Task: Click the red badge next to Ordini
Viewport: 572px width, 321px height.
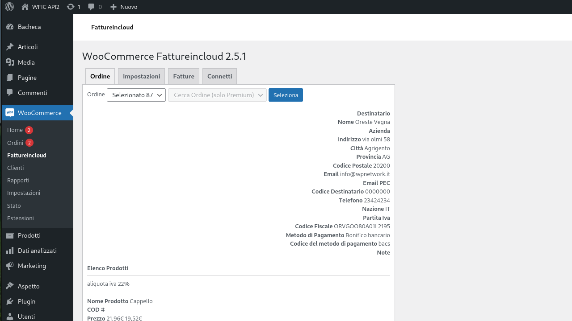Action: pyautogui.click(x=29, y=143)
